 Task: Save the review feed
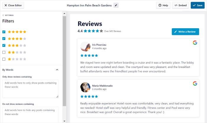tap(197, 5)
